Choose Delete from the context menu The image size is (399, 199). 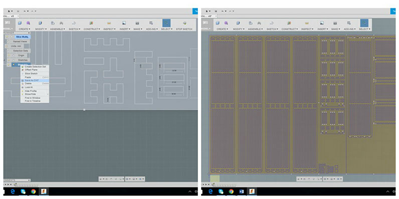coord(35,83)
